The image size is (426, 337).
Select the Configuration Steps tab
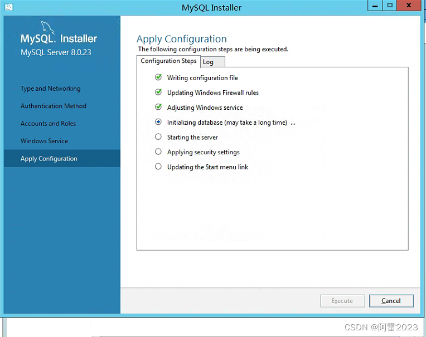click(x=168, y=61)
